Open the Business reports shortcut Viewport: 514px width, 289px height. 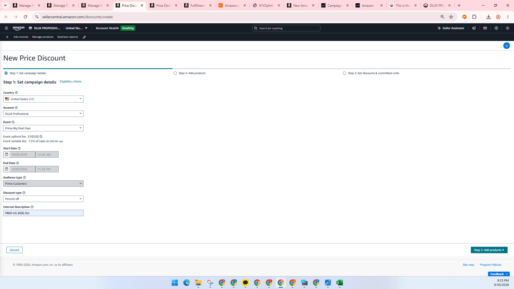pos(68,37)
